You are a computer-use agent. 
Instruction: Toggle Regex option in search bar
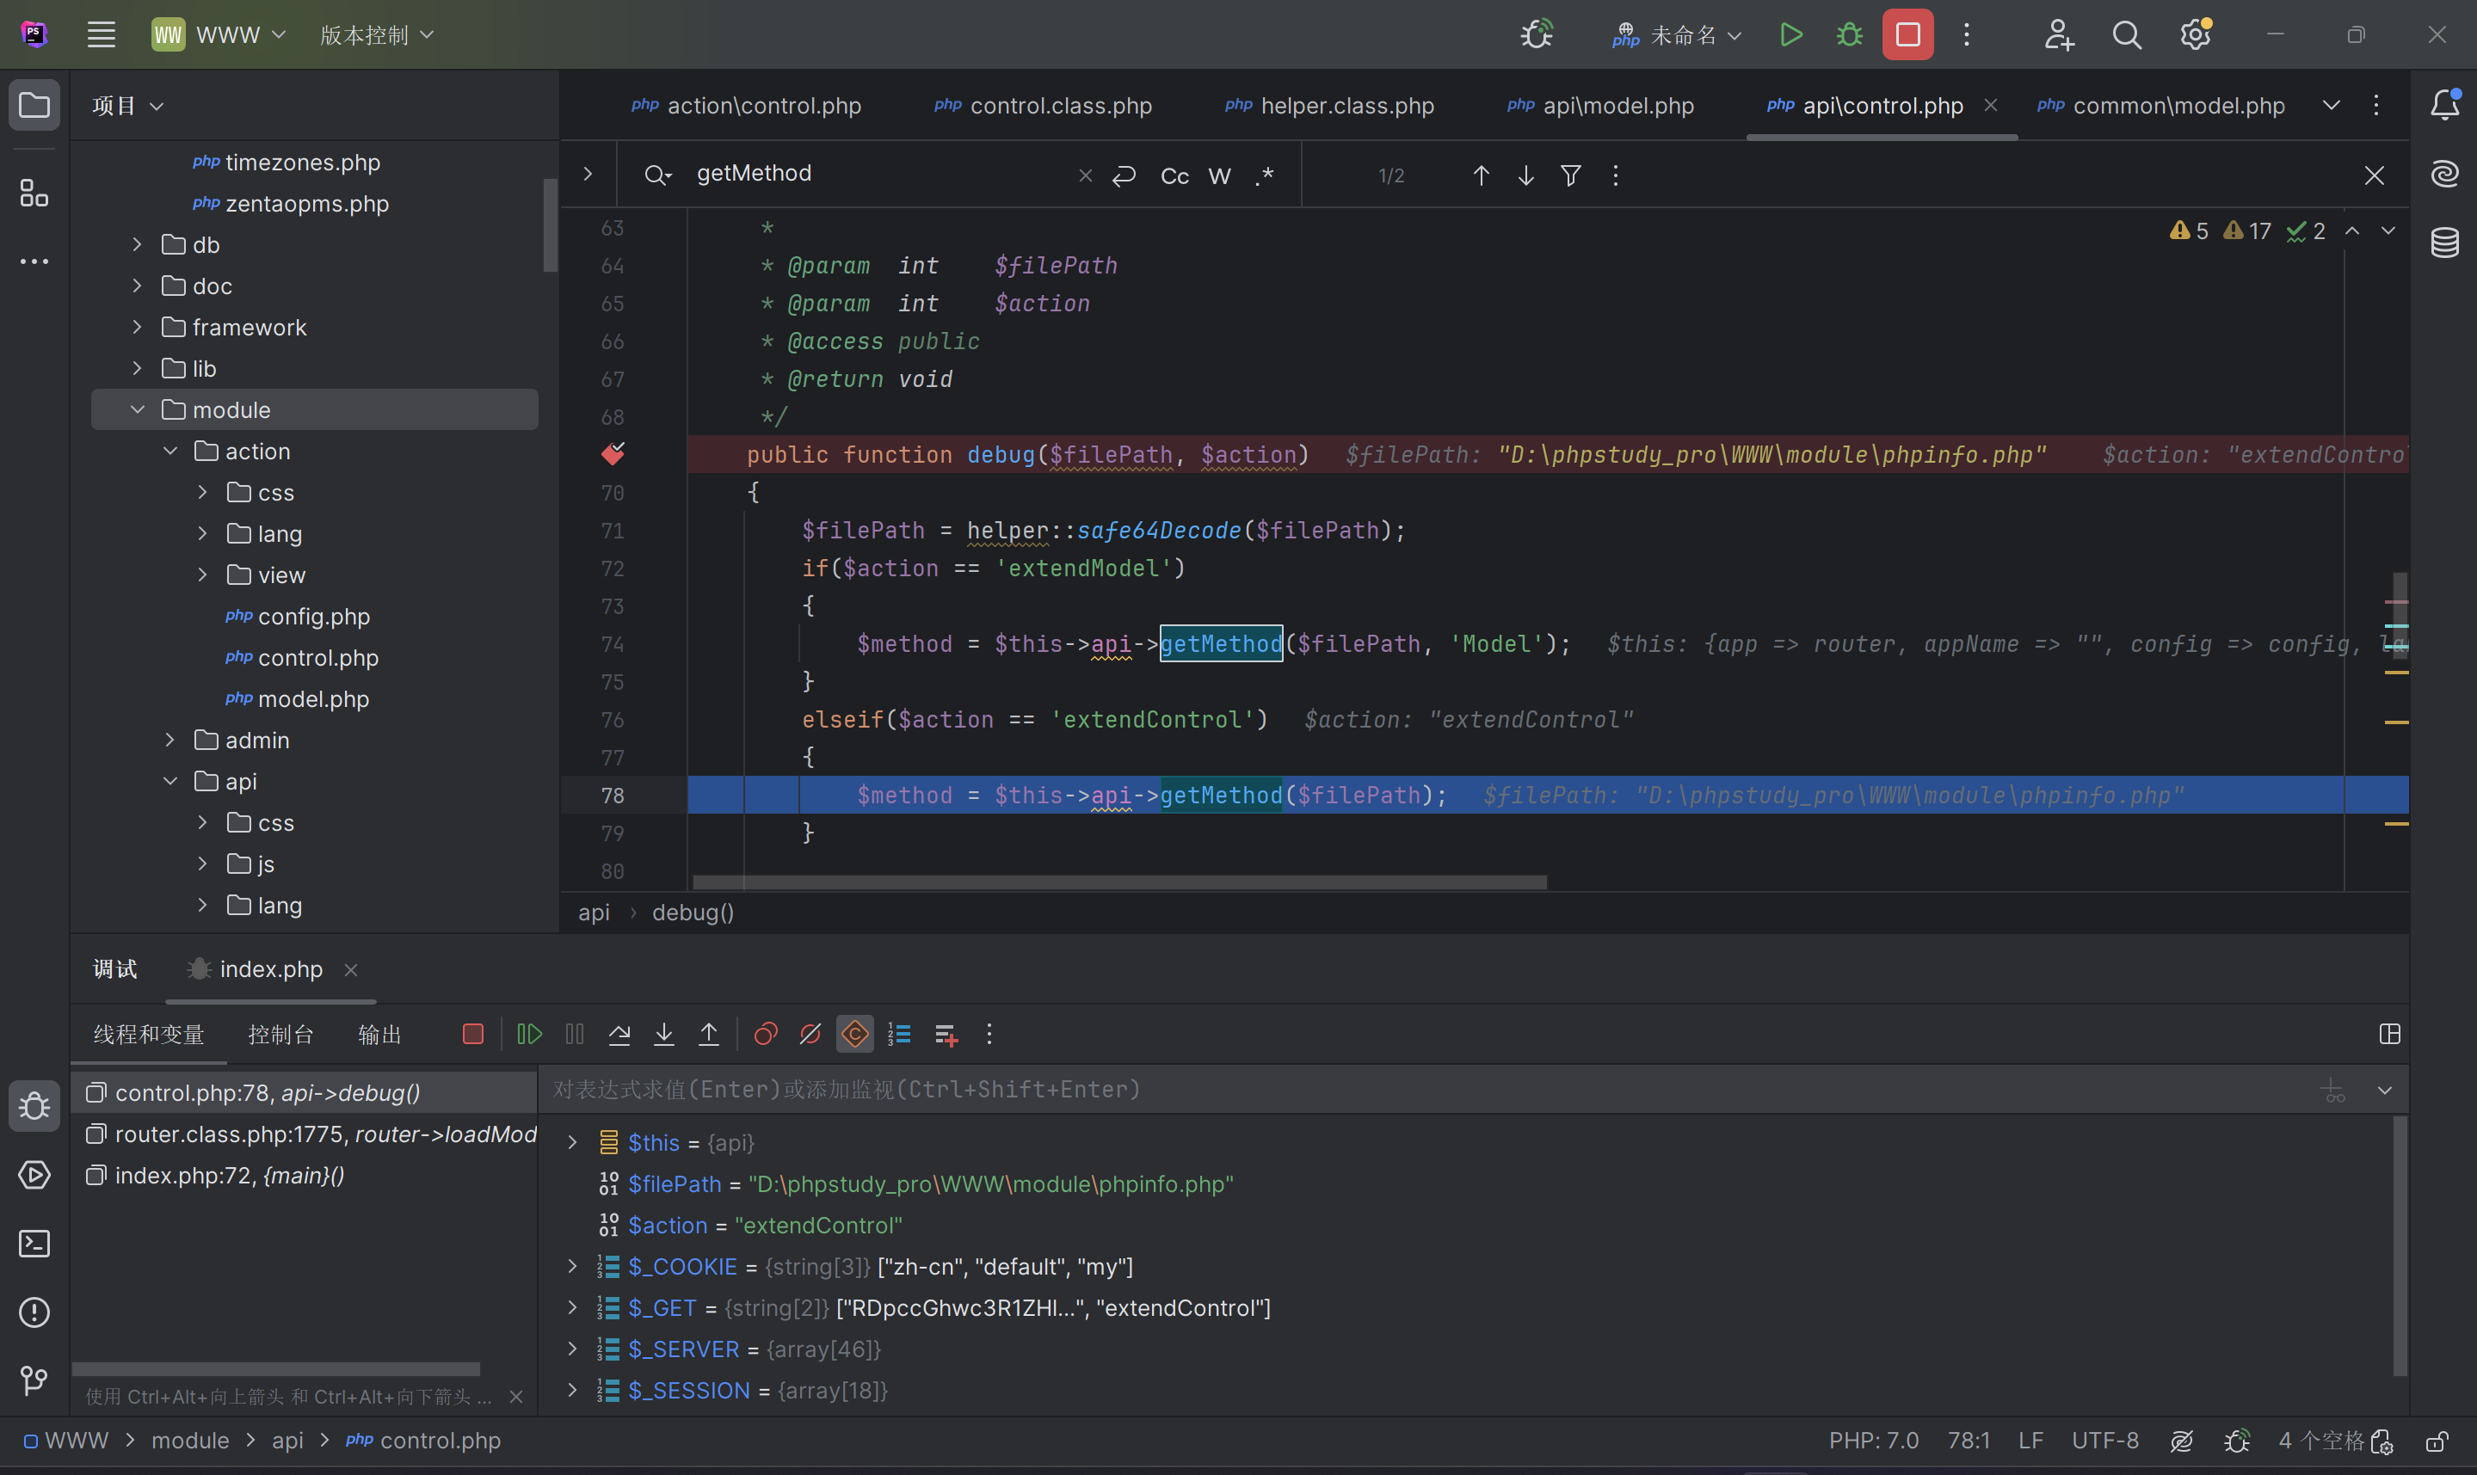click(x=1265, y=176)
